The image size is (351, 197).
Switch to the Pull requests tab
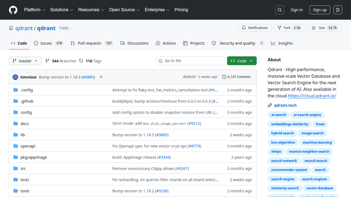[92, 43]
